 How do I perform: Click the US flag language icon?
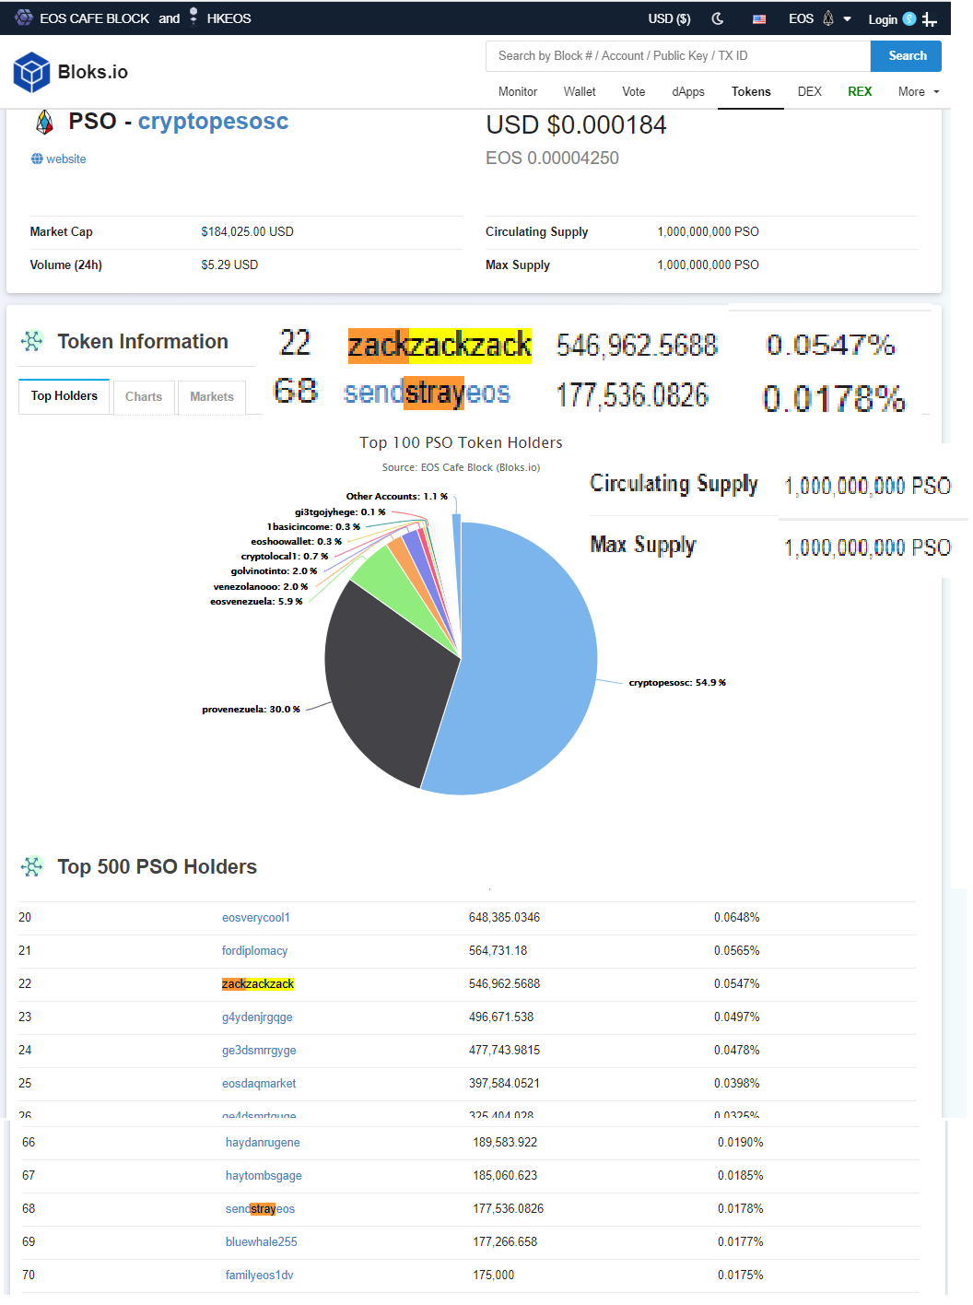pos(759,18)
